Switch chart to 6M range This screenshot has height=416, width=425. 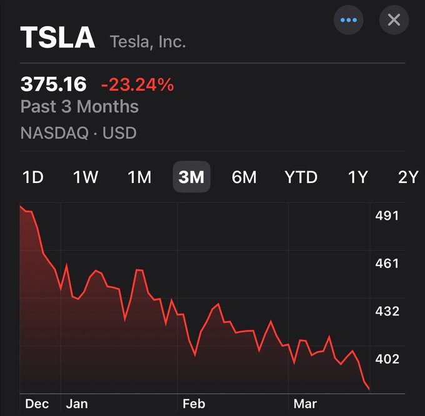244,177
